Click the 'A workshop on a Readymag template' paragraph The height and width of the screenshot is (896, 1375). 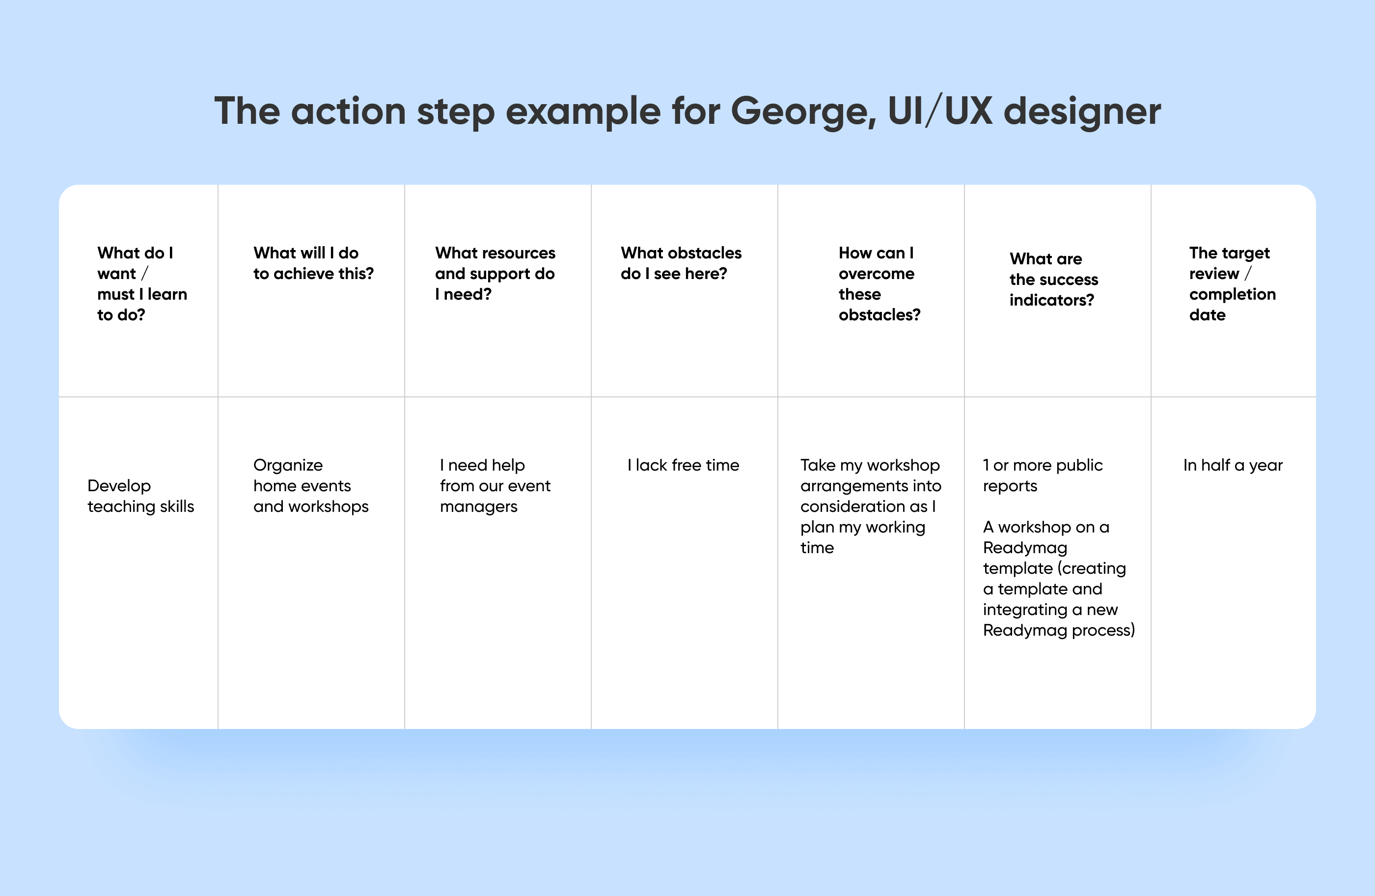click(1059, 578)
